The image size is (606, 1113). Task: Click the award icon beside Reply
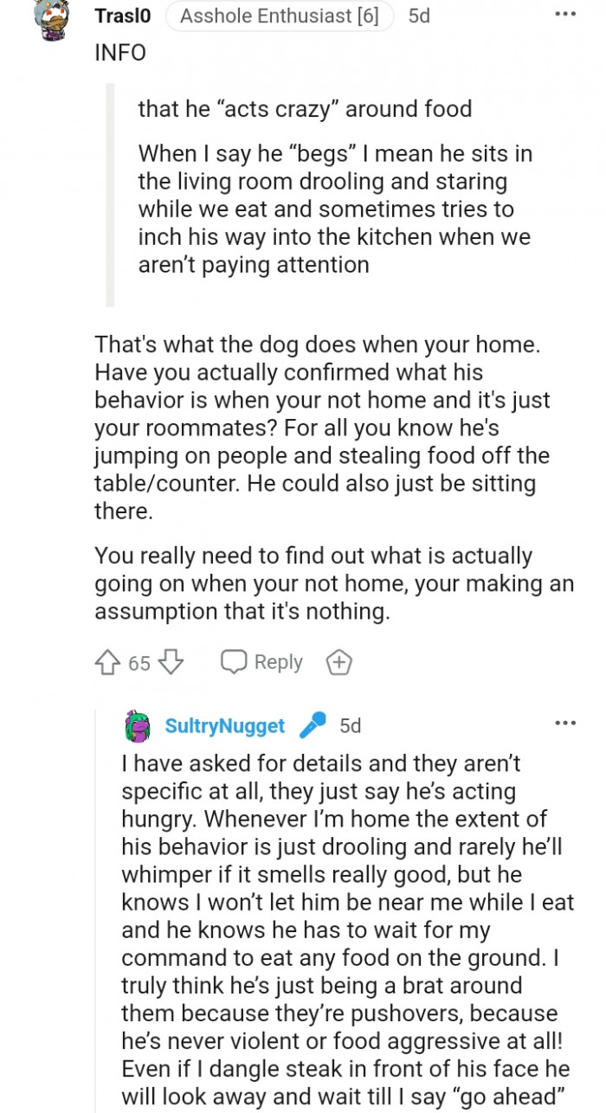[338, 663]
